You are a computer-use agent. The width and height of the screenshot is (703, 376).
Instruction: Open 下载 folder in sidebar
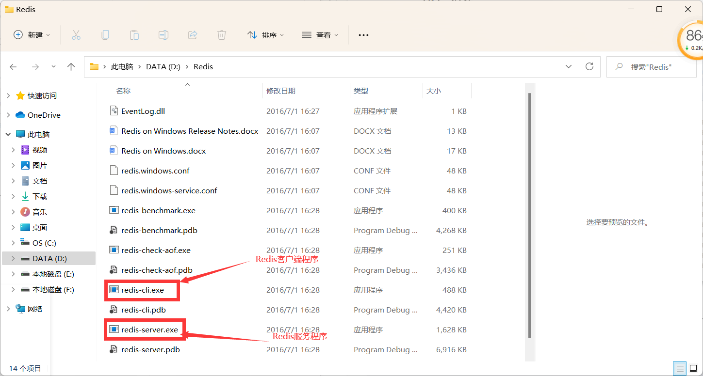pos(39,196)
